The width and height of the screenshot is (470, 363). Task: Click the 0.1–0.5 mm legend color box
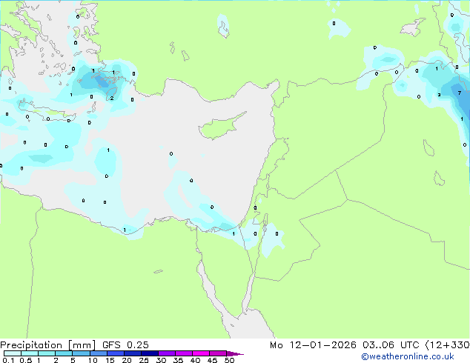point(13,353)
